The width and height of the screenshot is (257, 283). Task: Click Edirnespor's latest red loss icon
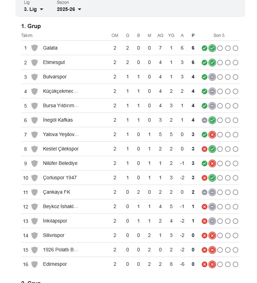(x=212, y=265)
